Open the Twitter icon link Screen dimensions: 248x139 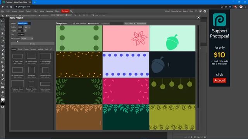pyautogui.click(x=201, y=11)
